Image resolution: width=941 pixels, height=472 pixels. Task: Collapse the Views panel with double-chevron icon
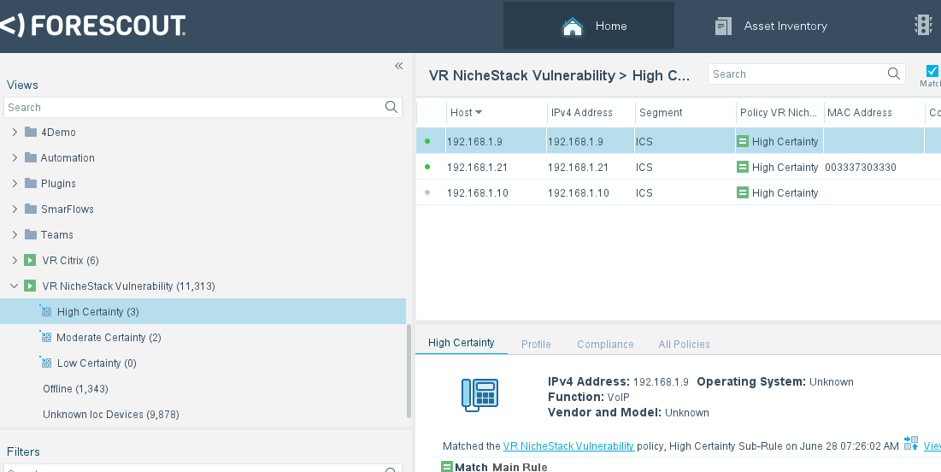coord(398,66)
